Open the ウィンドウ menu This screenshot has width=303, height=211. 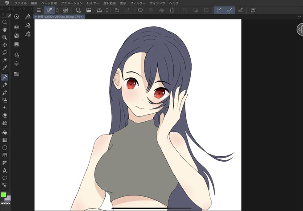[x=157, y=3]
